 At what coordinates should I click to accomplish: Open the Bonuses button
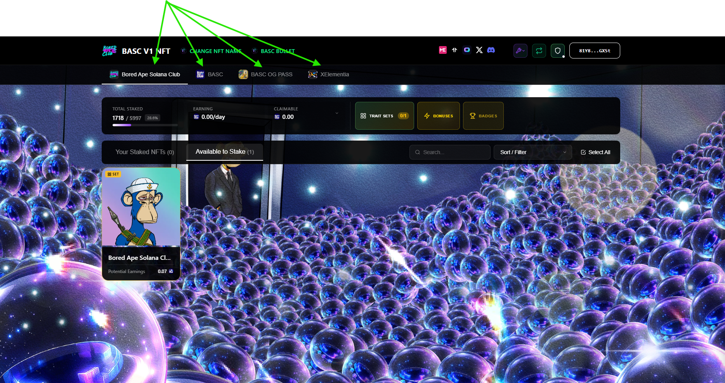(x=438, y=116)
